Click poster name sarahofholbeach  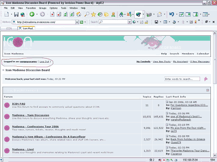(x=181, y=120)
